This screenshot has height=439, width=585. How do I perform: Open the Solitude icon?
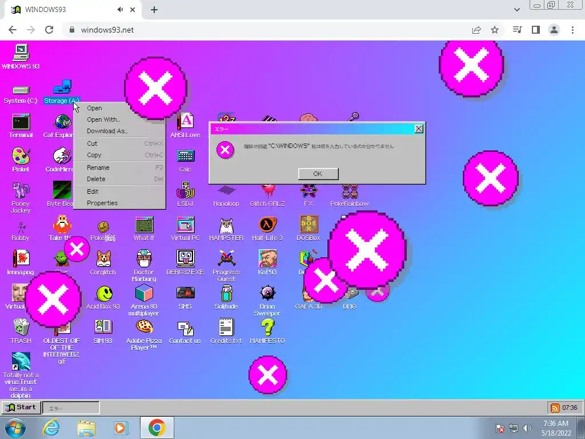click(x=226, y=293)
